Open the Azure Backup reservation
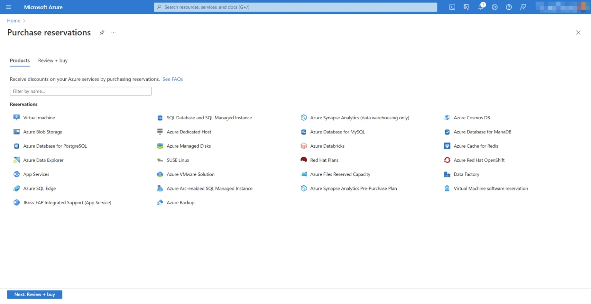This screenshot has width=591, height=304. pyautogui.click(x=160, y=202)
